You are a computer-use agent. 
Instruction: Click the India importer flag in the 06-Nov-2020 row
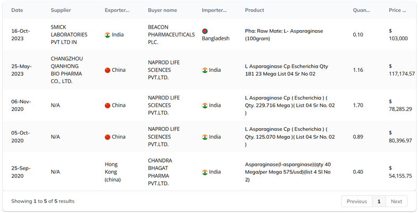pyautogui.click(x=205, y=105)
